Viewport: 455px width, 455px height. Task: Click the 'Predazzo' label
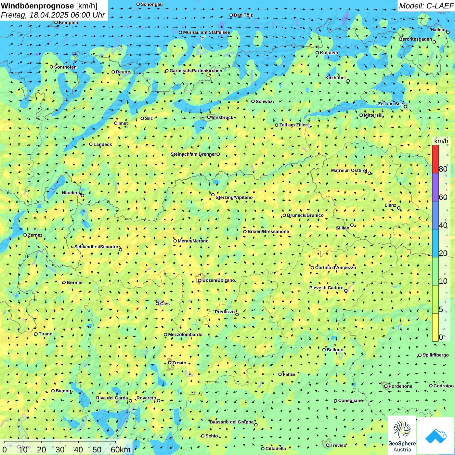pos(225,312)
